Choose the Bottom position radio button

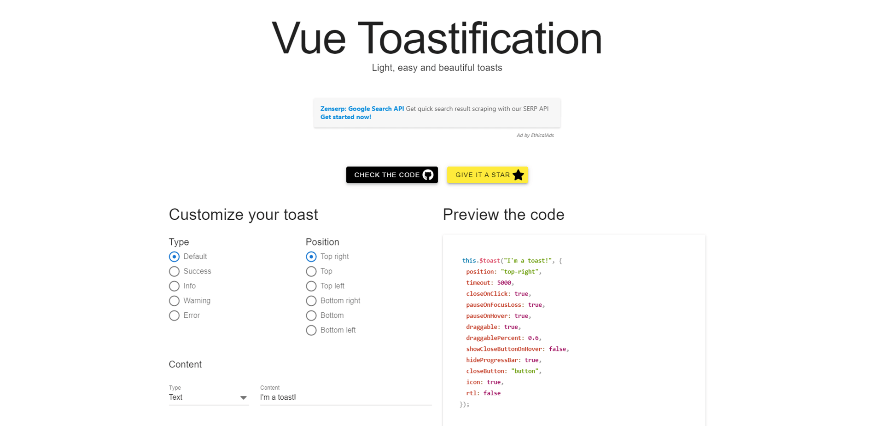tap(311, 315)
